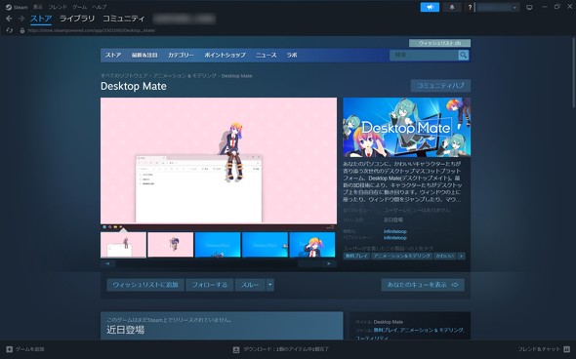Click ウィッシュリストに追加 button
Screen dimensions: 576x359
click(x=145, y=285)
